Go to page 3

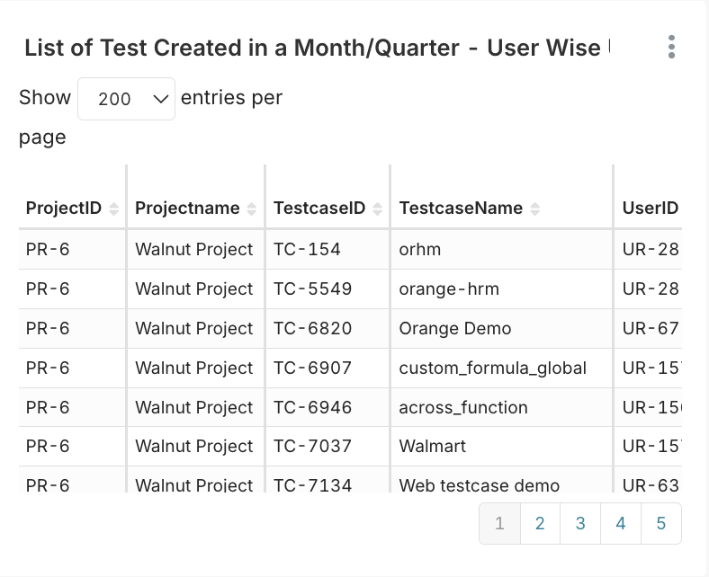580,523
